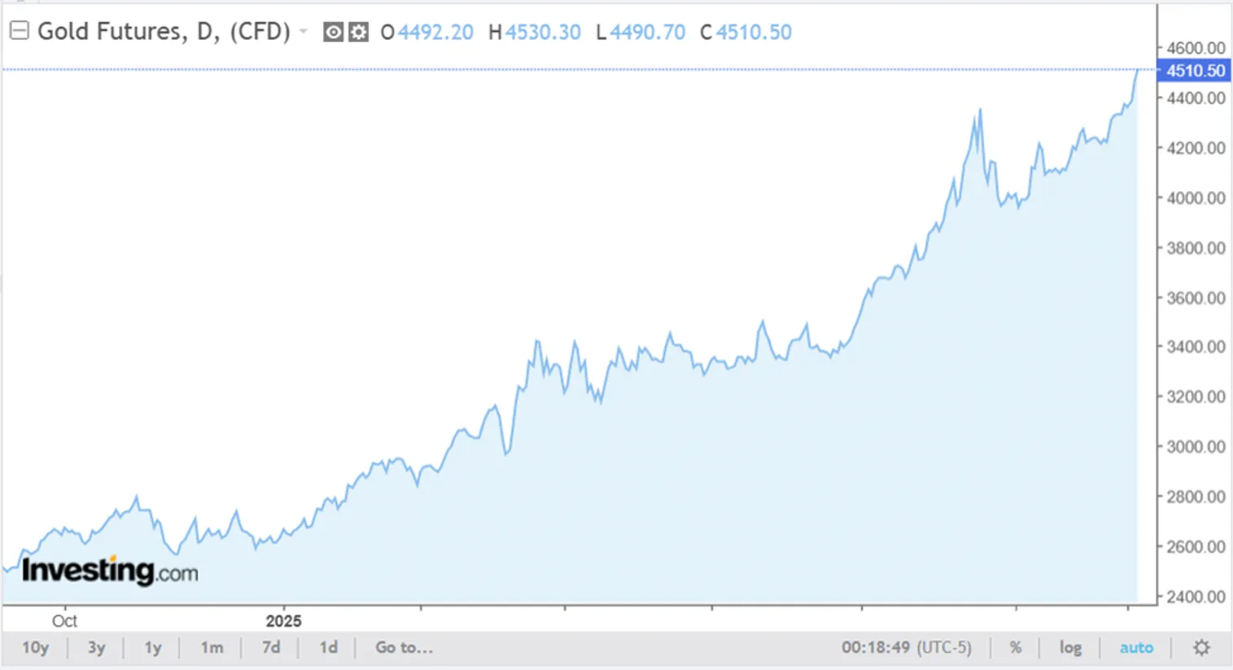Switch chart to 1y range
This screenshot has width=1233, height=670.
(x=153, y=647)
